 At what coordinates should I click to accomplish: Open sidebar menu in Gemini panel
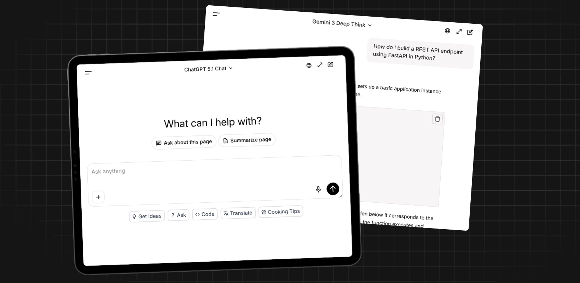click(216, 14)
